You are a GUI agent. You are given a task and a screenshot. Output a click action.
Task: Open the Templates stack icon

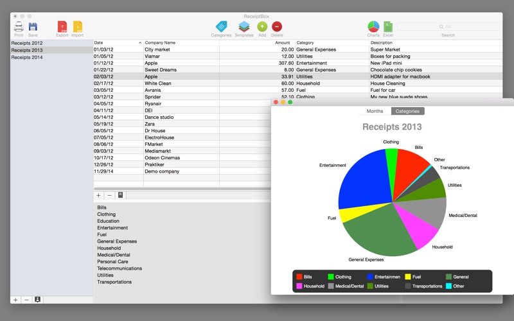coord(244,26)
